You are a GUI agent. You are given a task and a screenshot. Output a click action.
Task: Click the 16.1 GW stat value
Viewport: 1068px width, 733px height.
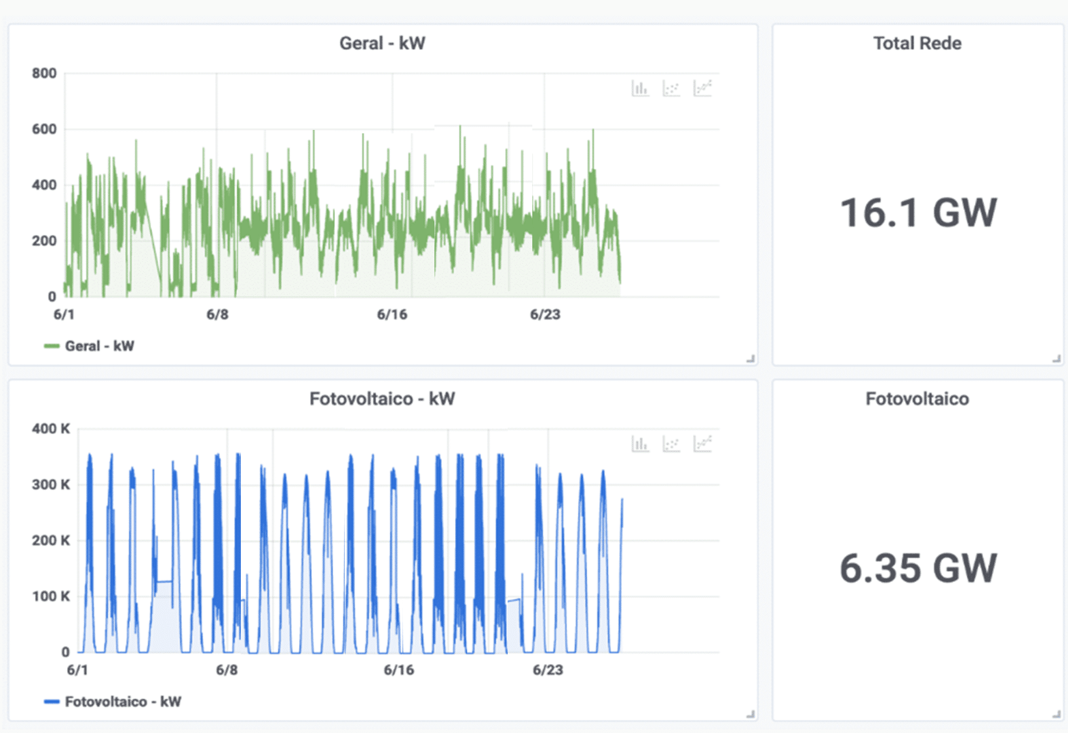point(917,213)
